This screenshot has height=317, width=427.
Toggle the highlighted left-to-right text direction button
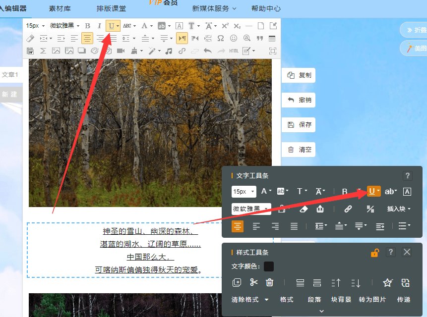tap(182, 38)
